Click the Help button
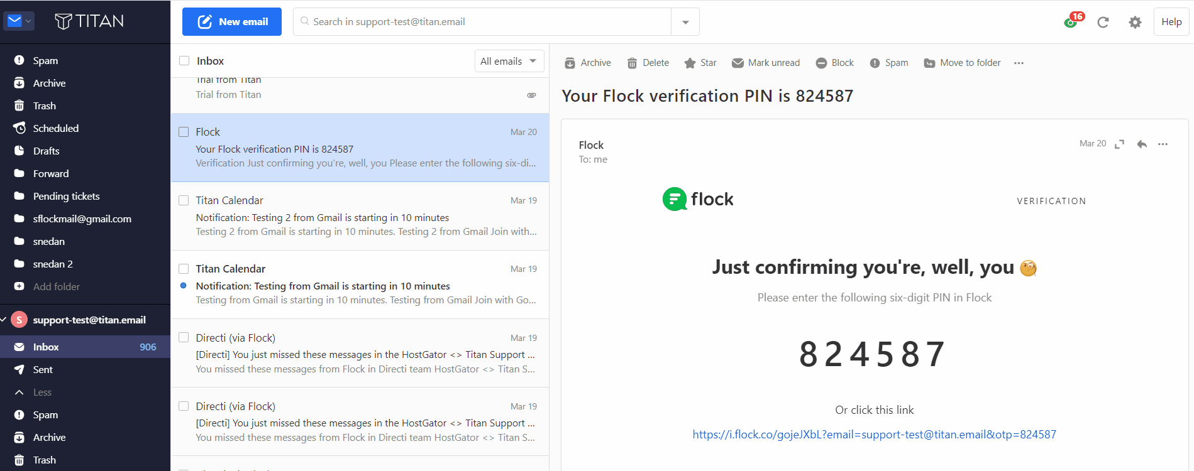The width and height of the screenshot is (1194, 471). click(1171, 21)
